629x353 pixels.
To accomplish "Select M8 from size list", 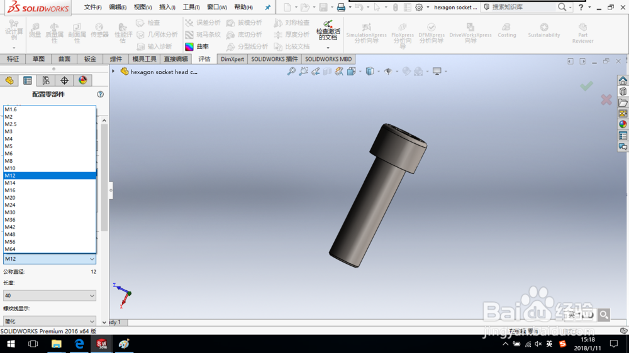I will click(x=50, y=161).
